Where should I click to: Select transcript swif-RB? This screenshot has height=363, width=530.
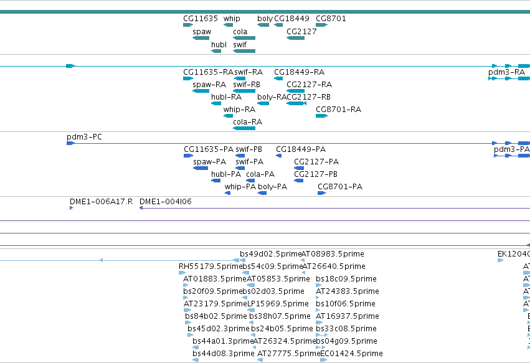coord(244,91)
